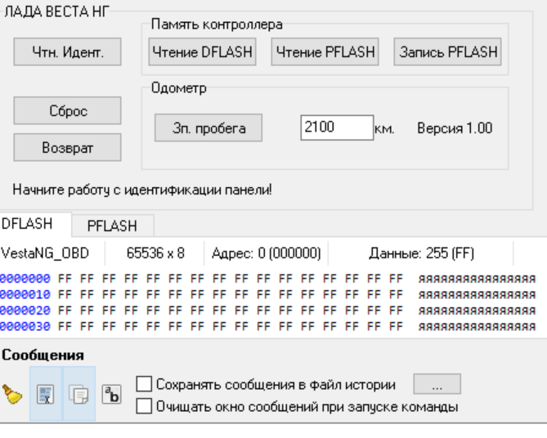This screenshot has height=438, width=547.
Task: Focus the mileage field containing 2100
Action: tap(337, 127)
